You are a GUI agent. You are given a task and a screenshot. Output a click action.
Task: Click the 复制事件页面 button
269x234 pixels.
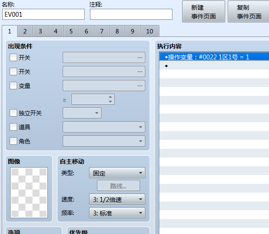[x=248, y=12]
